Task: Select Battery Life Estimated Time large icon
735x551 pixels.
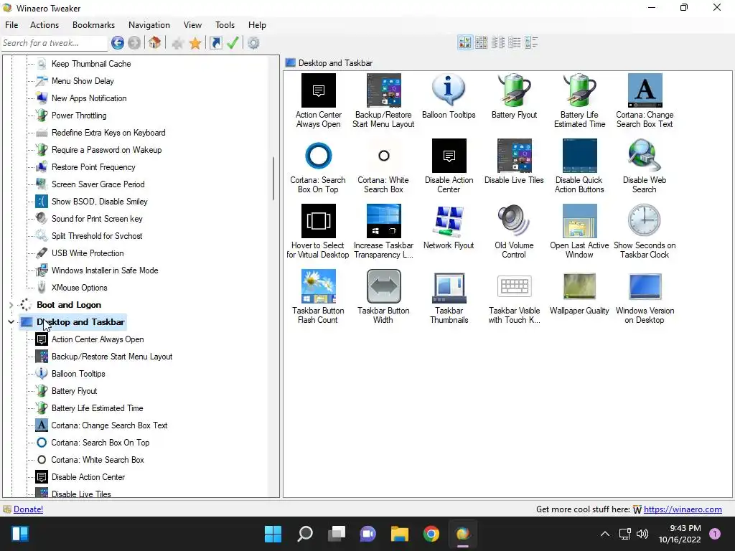Action: tap(579, 90)
